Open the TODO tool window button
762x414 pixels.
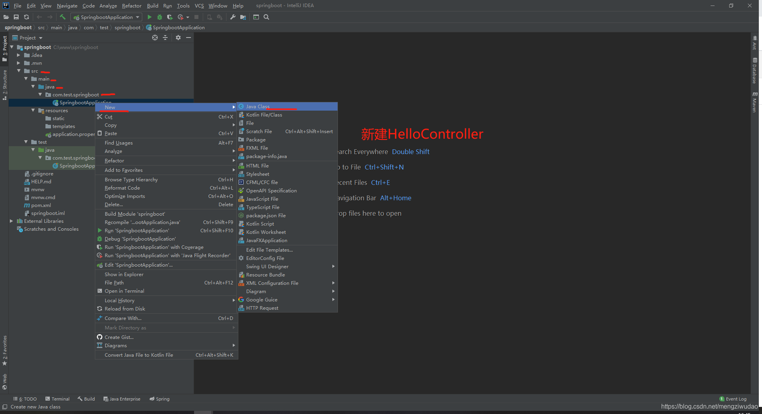pyautogui.click(x=25, y=399)
